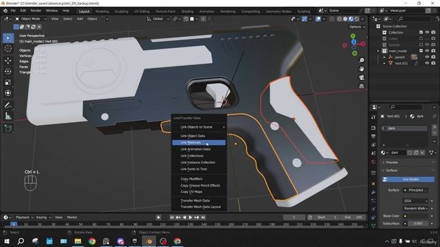Toggle X-ray display in viewport header
Viewport: 440px width, 247px height.
331,19
